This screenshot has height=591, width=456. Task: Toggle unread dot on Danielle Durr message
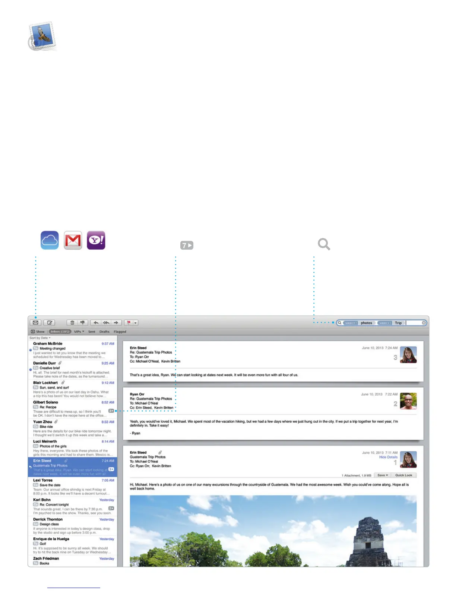tap(31, 369)
